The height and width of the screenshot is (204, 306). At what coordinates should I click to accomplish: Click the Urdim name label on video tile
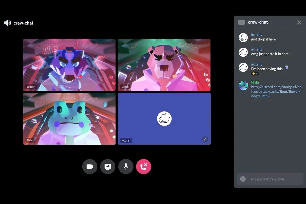coord(125,87)
